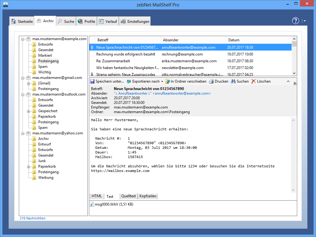Expand the [Gmail] folder node
This screenshot has height=237, width=316.
click(x=28, y=84)
